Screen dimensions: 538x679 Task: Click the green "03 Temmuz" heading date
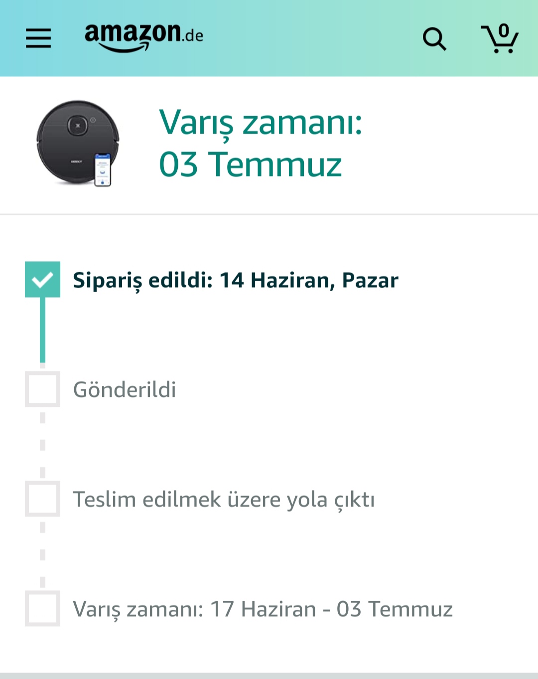(x=251, y=165)
